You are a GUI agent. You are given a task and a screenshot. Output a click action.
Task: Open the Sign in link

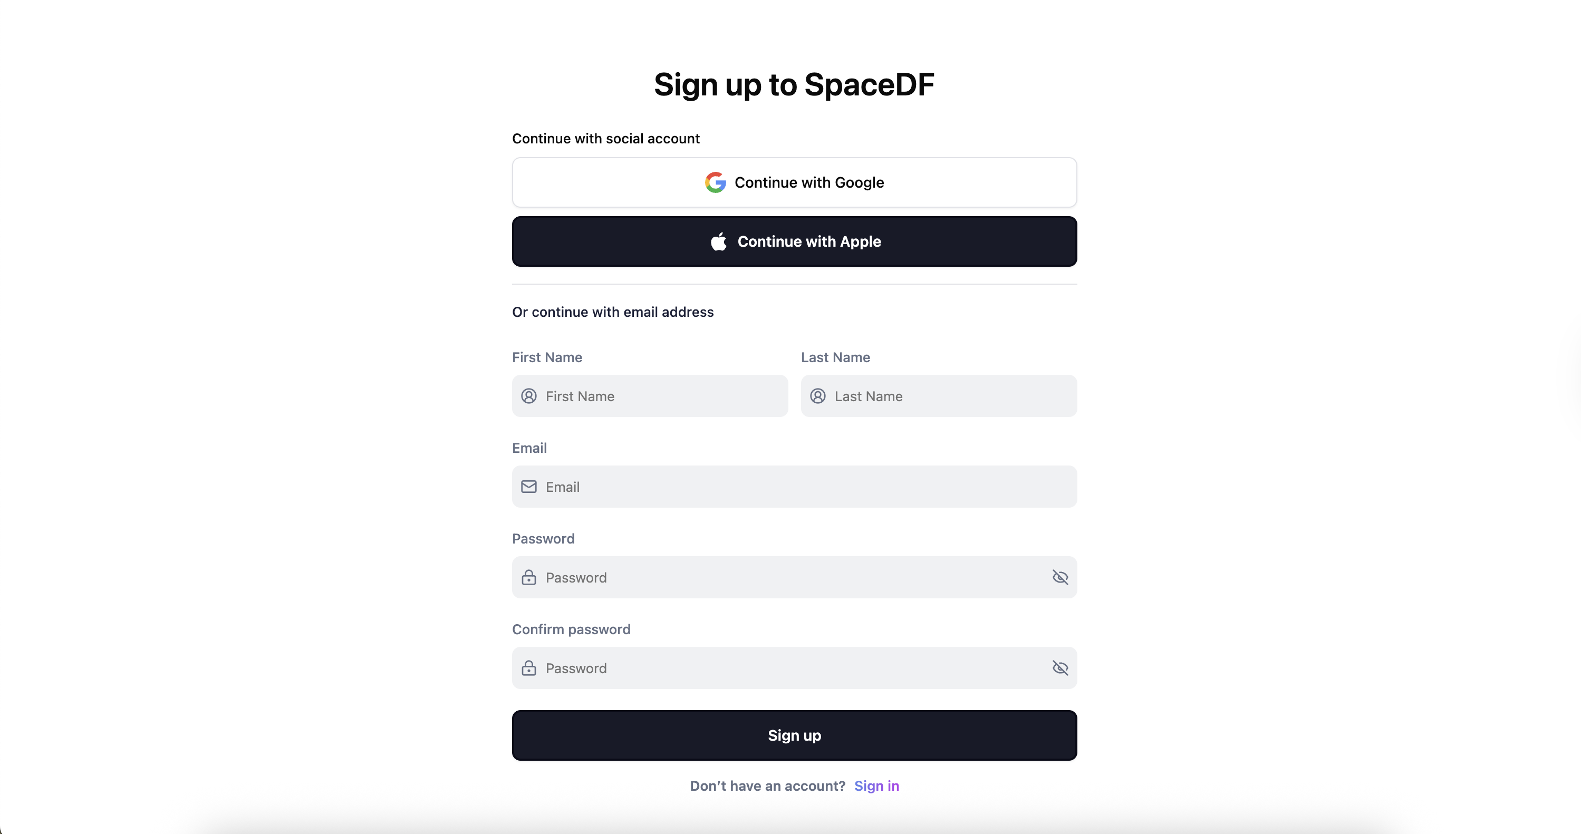pos(876,786)
